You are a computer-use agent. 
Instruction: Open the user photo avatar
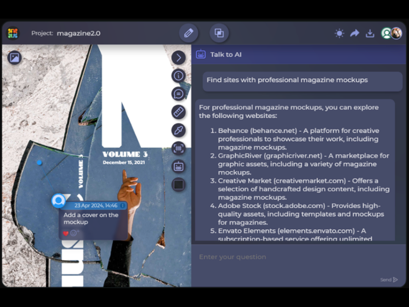point(396,33)
